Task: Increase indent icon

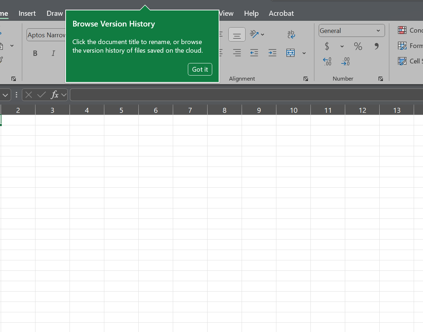Action: (x=272, y=53)
